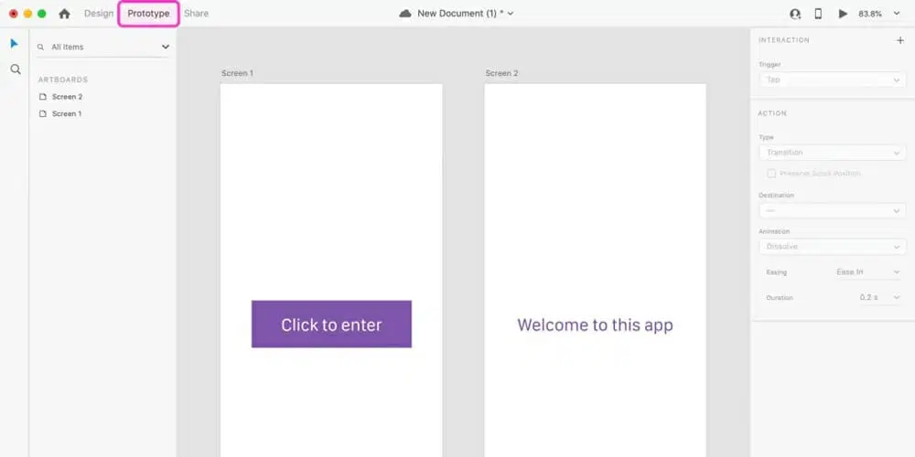The image size is (915, 457).
Task: Open the mobile device preview icon
Action: pos(818,14)
